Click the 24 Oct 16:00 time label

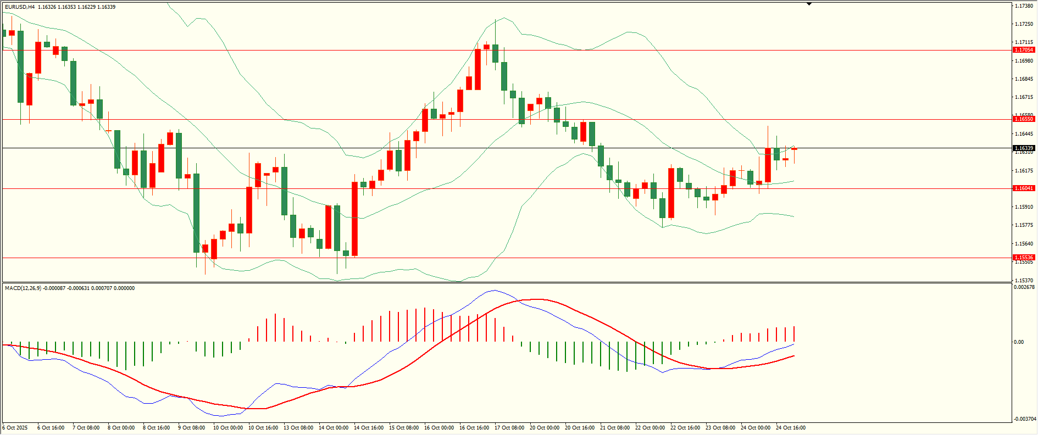coord(791,428)
